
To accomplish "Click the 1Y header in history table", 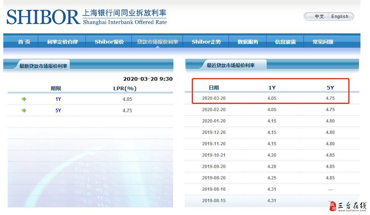I will [x=272, y=88].
